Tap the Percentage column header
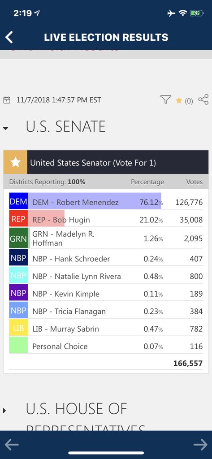Viewport: 212px width, 459px height. tap(147, 182)
